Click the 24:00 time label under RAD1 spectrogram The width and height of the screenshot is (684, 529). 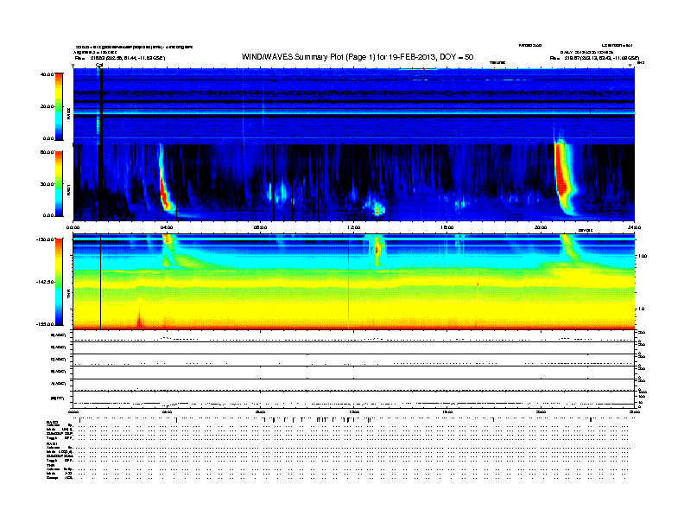coord(634,227)
